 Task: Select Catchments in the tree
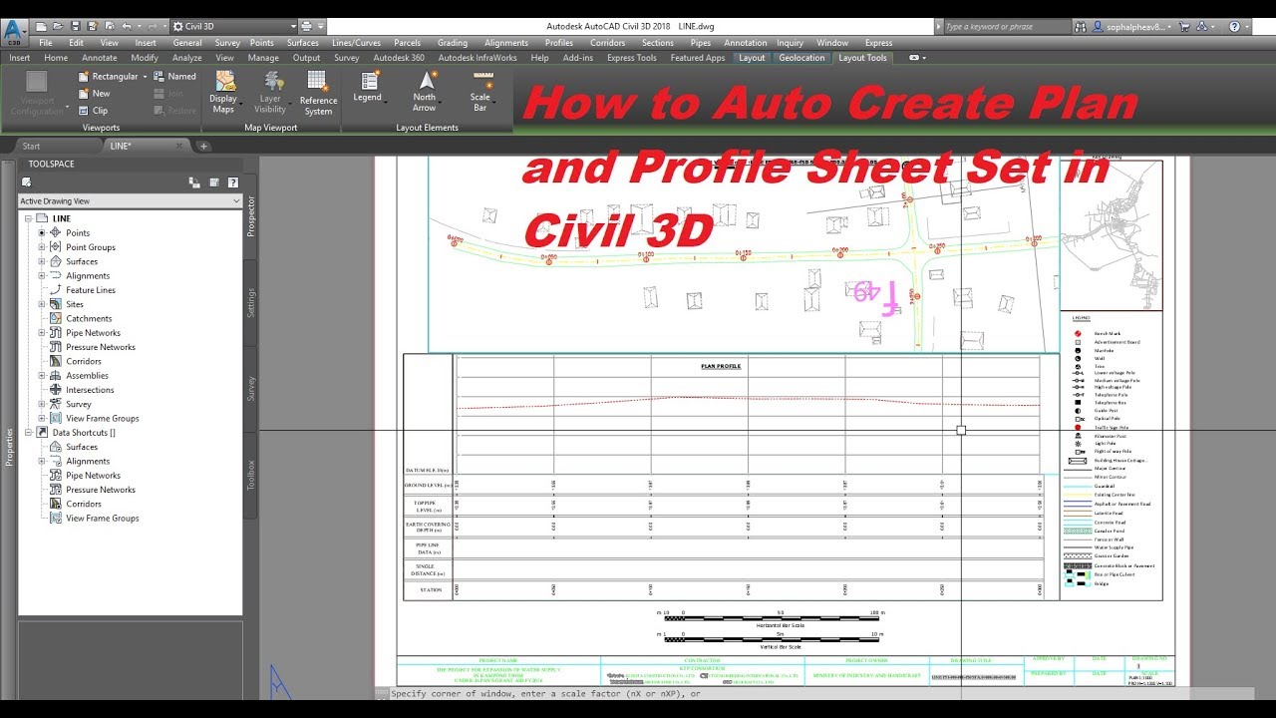(x=89, y=319)
